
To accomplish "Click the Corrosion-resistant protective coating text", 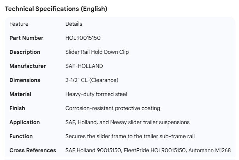I will click(112, 108).
